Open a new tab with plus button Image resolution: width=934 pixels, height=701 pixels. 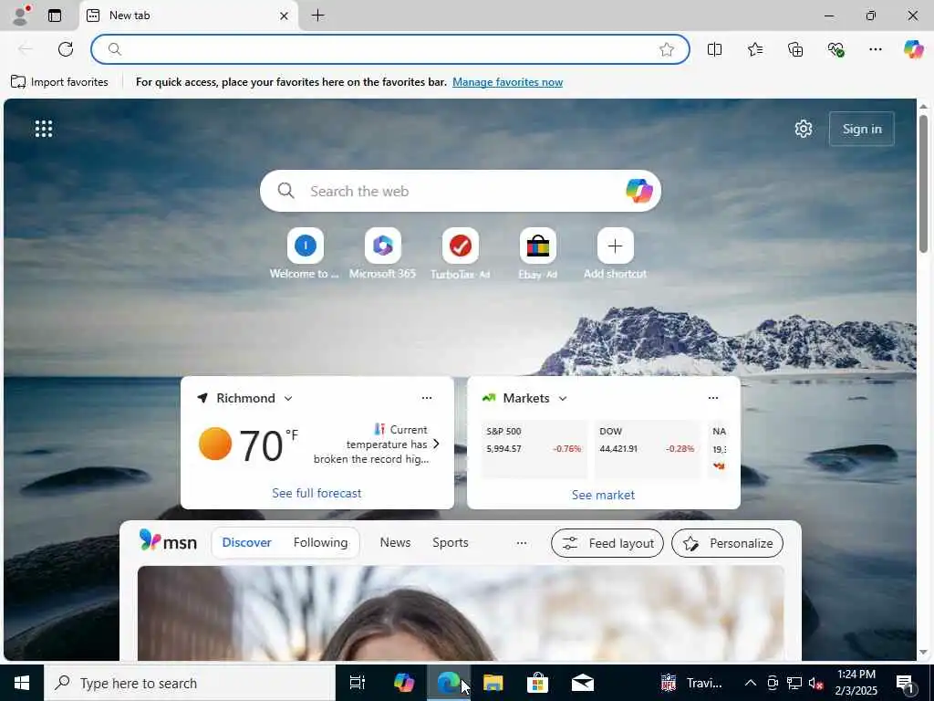318,16
